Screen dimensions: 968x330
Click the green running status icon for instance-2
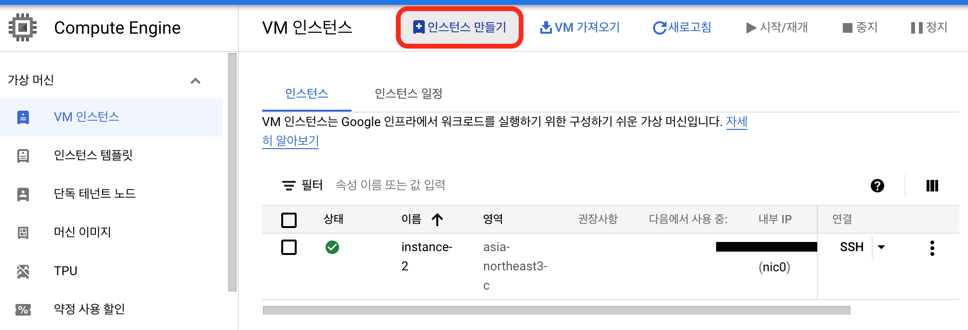pyautogui.click(x=332, y=247)
